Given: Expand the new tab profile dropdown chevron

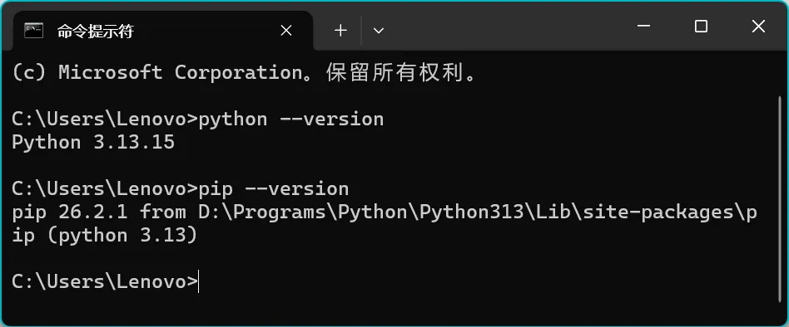Looking at the screenshot, I should pos(379,31).
